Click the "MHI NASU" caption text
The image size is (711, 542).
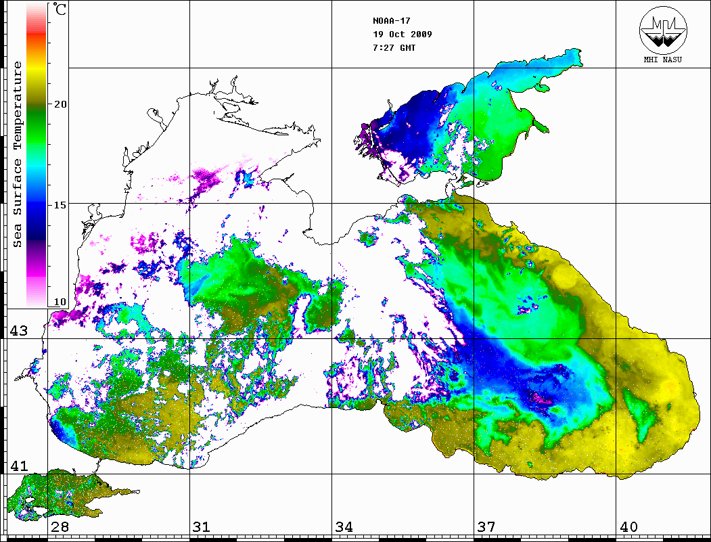[662, 60]
